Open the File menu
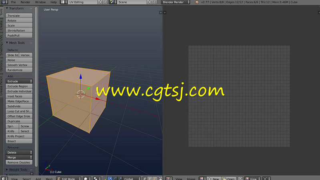This screenshot has width=320, height=180. click(x=13, y=2)
